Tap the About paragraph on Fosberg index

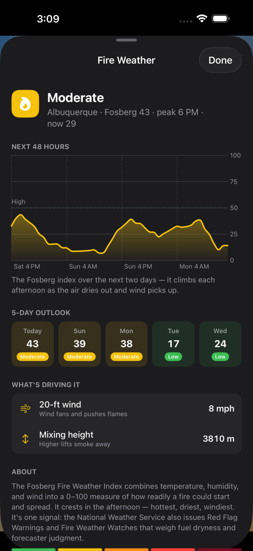tap(125, 512)
